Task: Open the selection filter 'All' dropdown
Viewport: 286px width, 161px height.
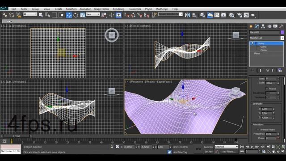Action: click(x=30, y=14)
